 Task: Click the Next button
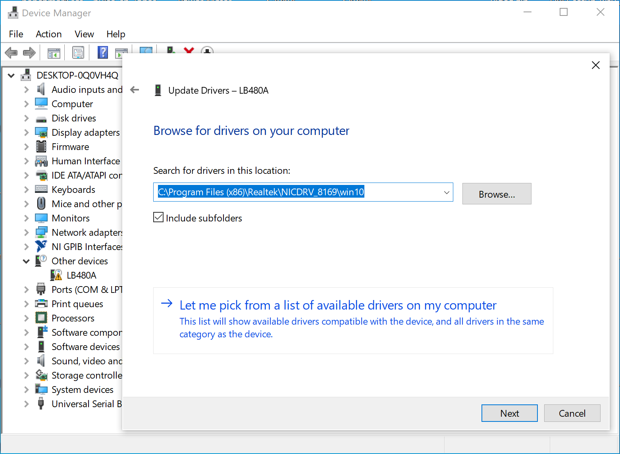[510, 413]
